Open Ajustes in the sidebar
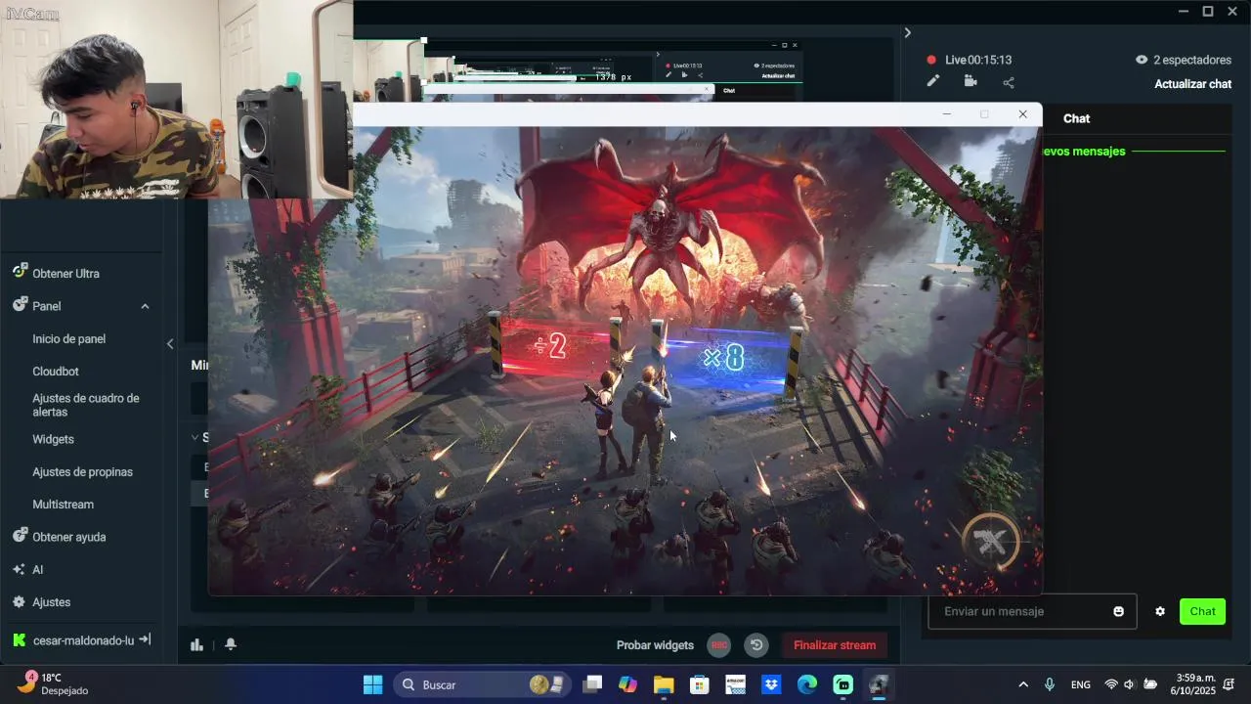The height and width of the screenshot is (704, 1251). 51,602
